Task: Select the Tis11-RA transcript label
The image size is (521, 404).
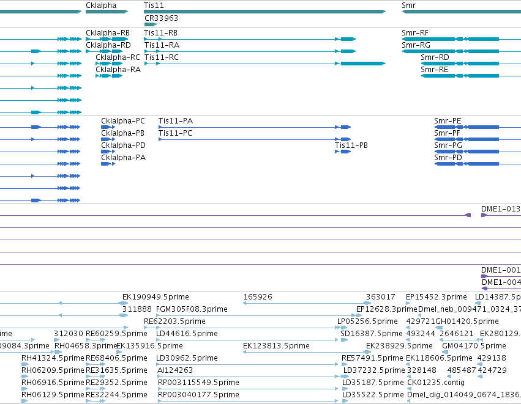Action: point(162,45)
